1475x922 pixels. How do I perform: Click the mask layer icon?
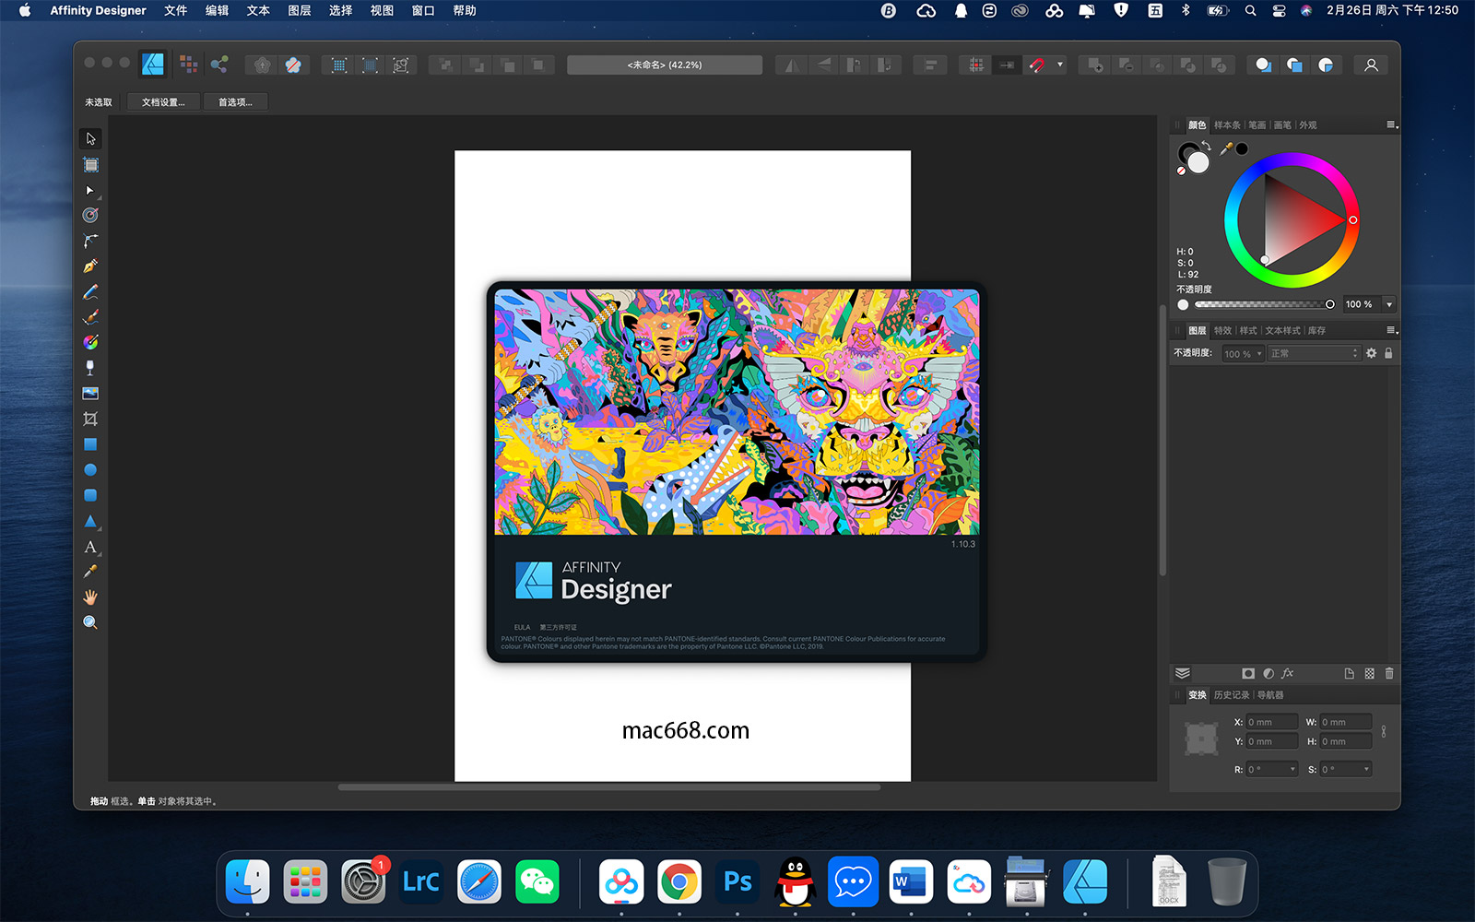[x=1248, y=674]
